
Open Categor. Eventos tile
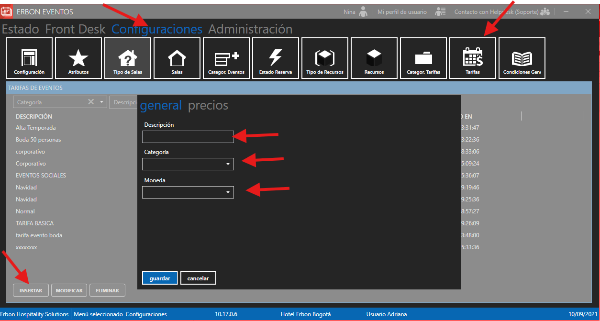(226, 58)
